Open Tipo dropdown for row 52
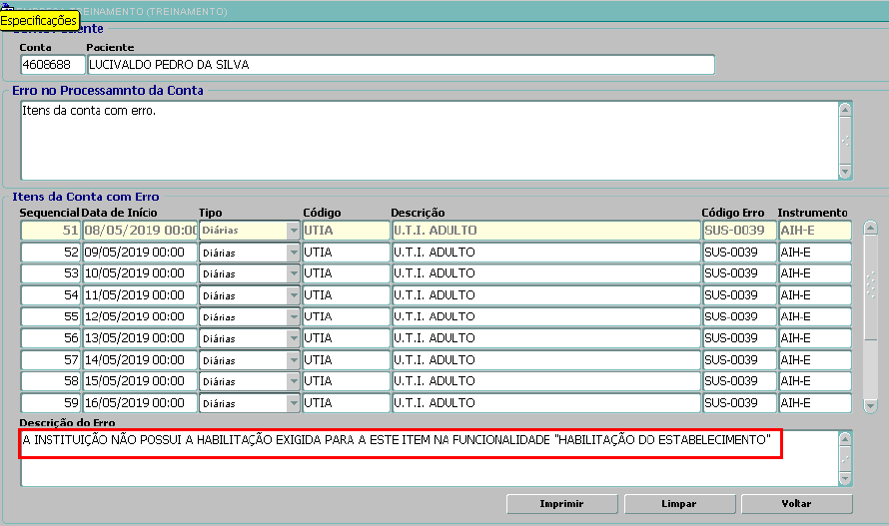Screen dimensions: 889x526 pos(293,253)
